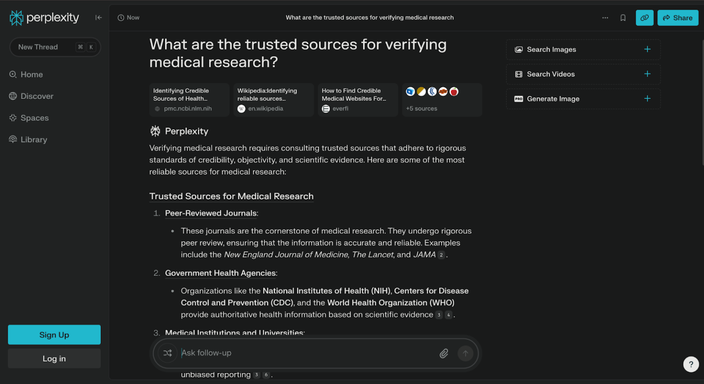Open the more options menu
The height and width of the screenshot is (384, 704).
coord(605,17)
